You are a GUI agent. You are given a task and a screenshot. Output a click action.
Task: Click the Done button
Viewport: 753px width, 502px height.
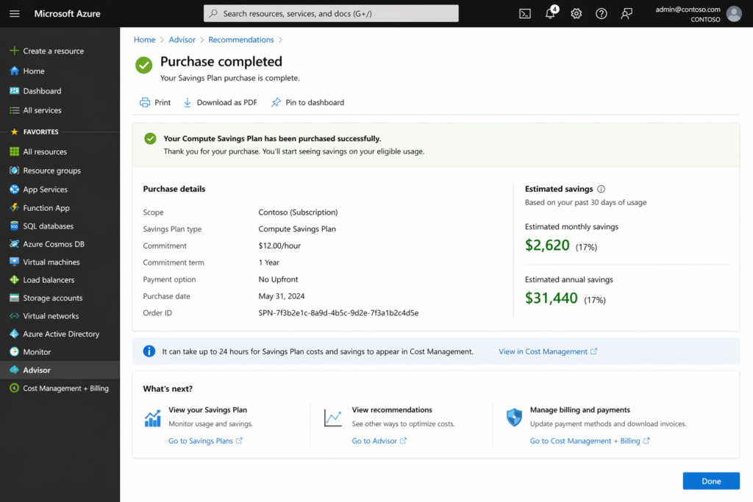click(710, 481)
